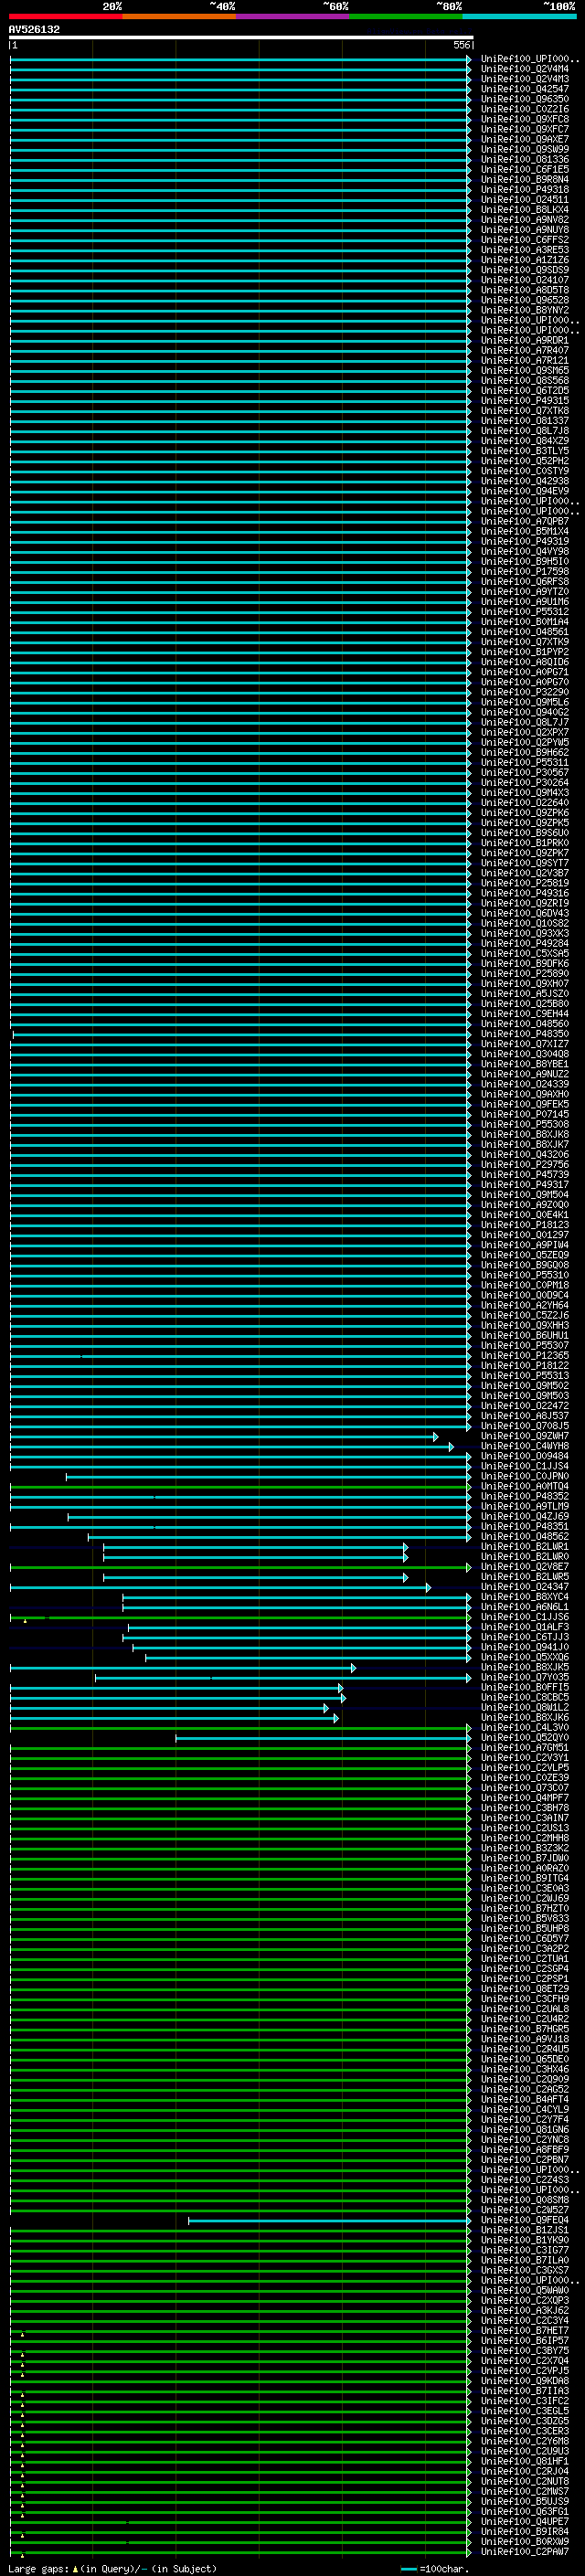
Task: Select the UniRef100_O81336 label
Action: [525, 159]
